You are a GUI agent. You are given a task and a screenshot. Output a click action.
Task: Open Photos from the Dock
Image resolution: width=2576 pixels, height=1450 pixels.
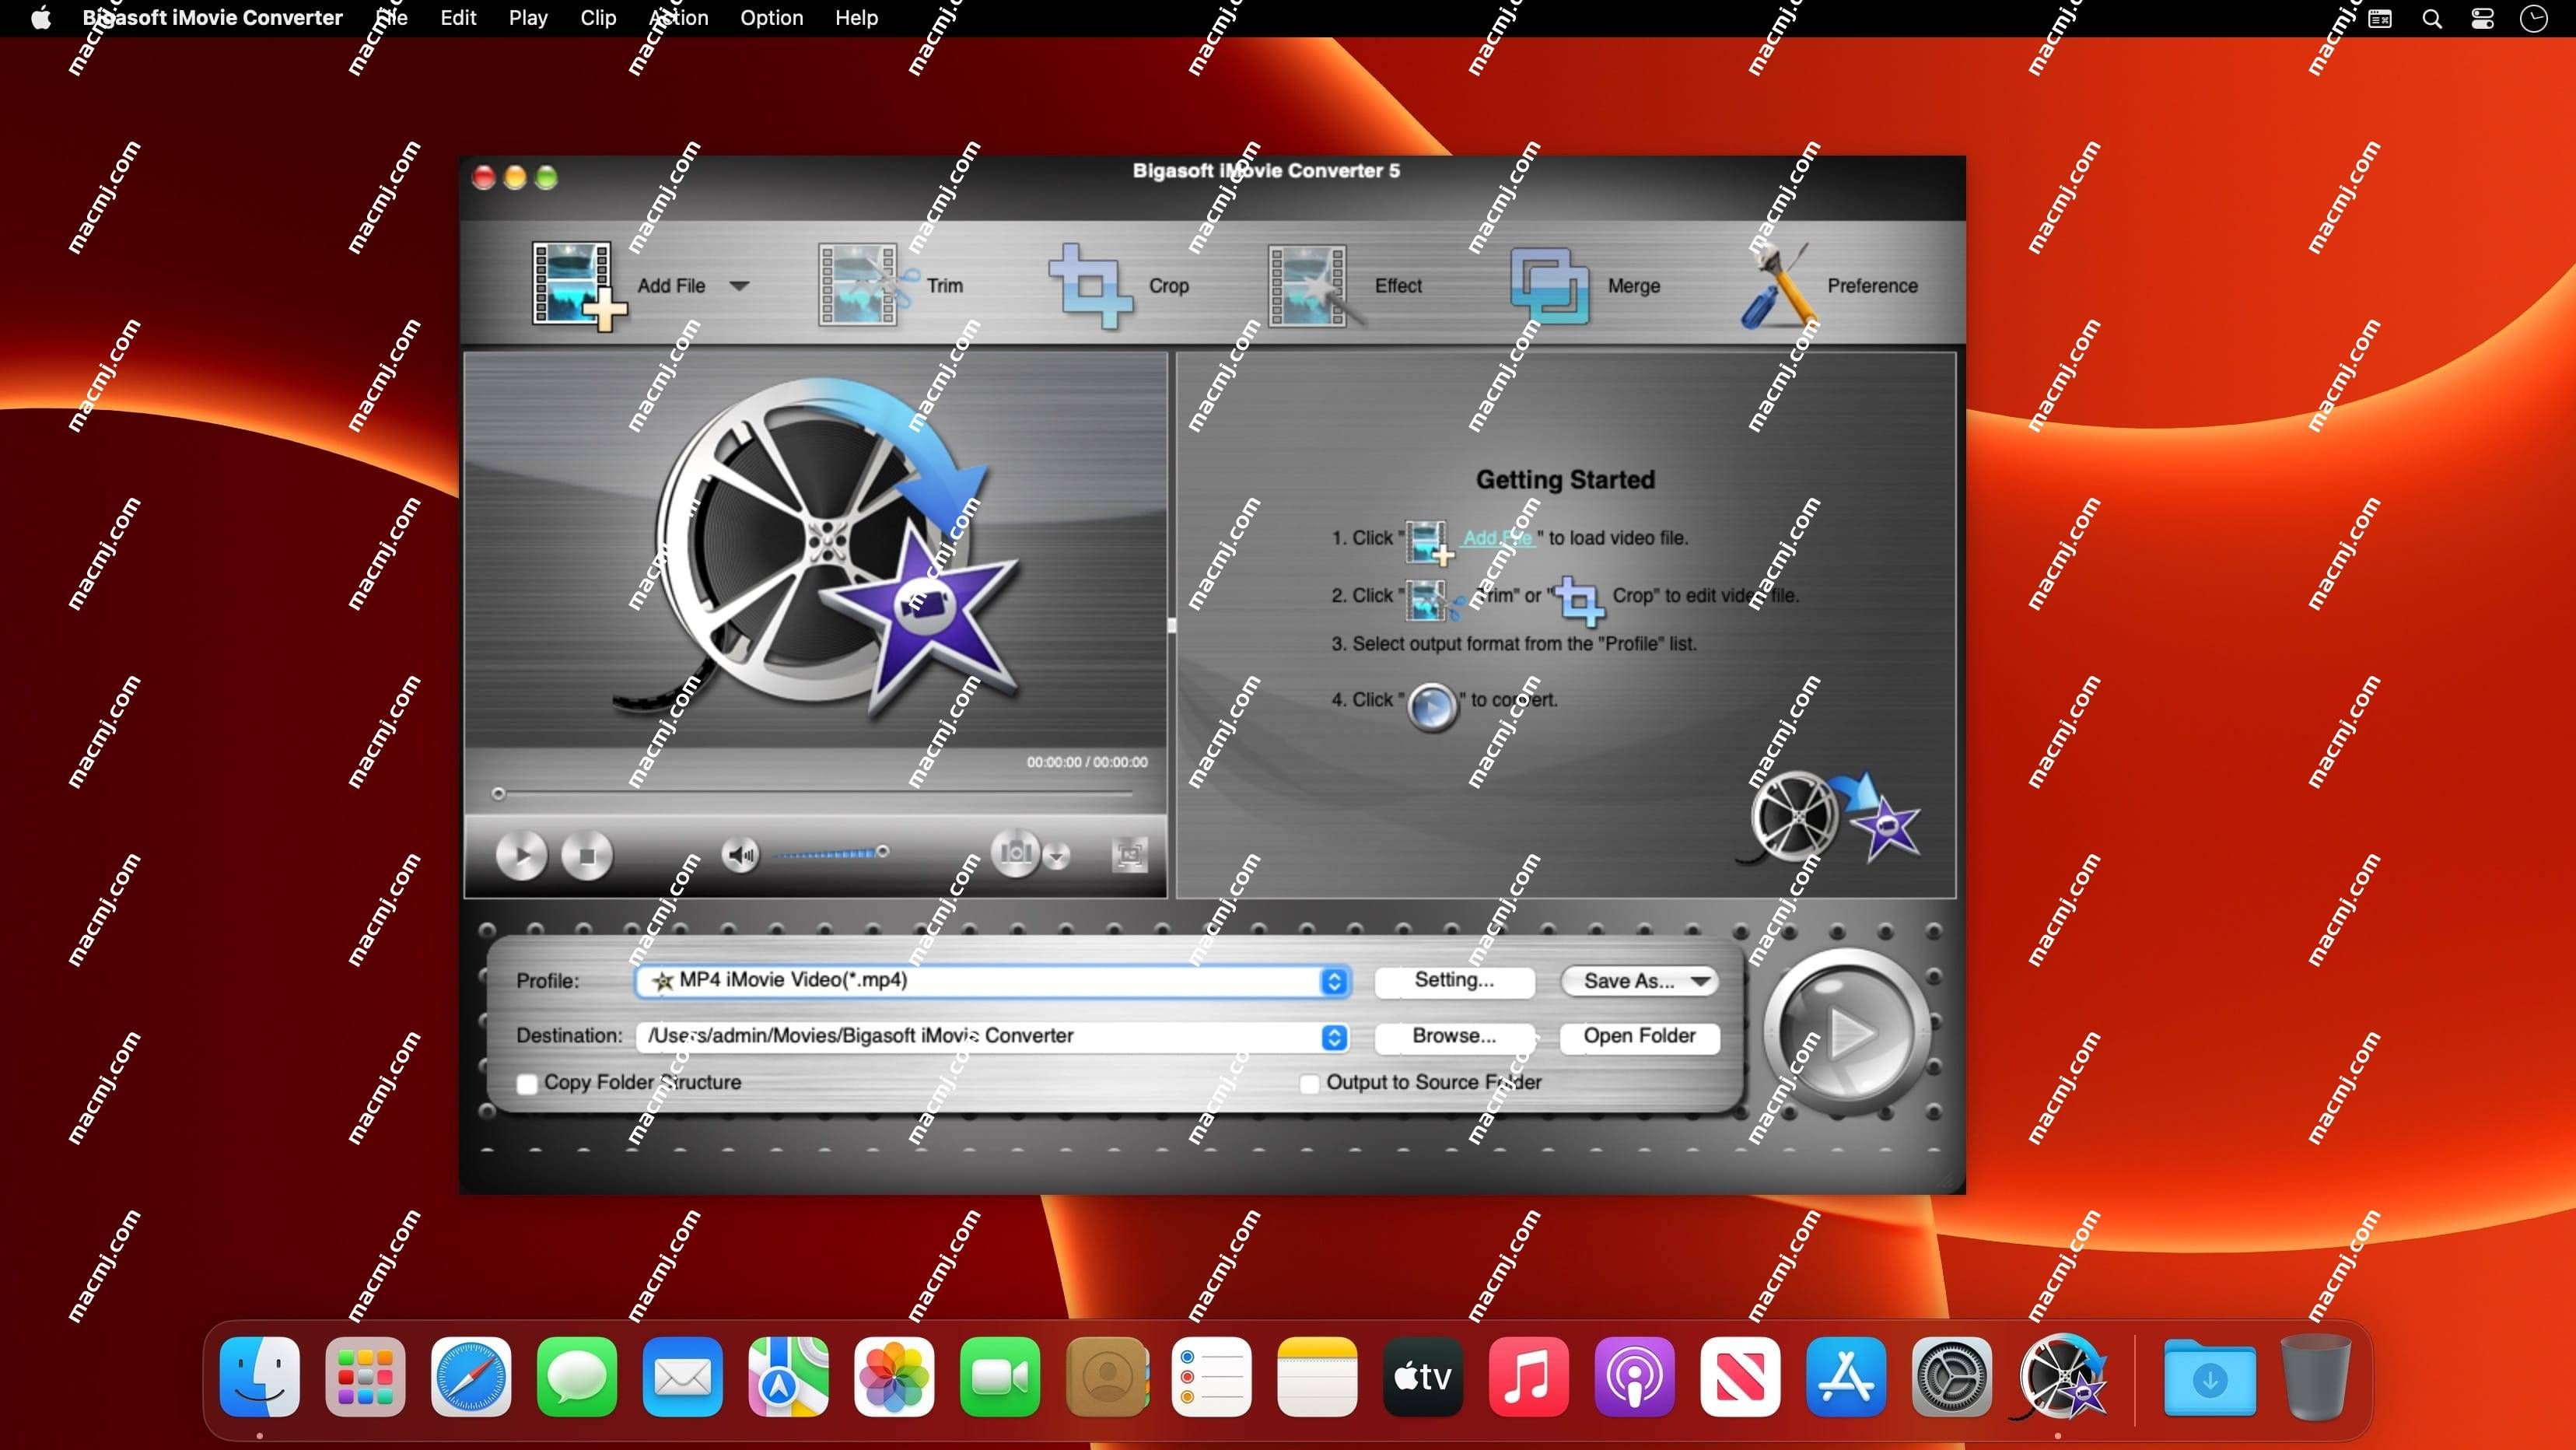(x=894, y=1377)
